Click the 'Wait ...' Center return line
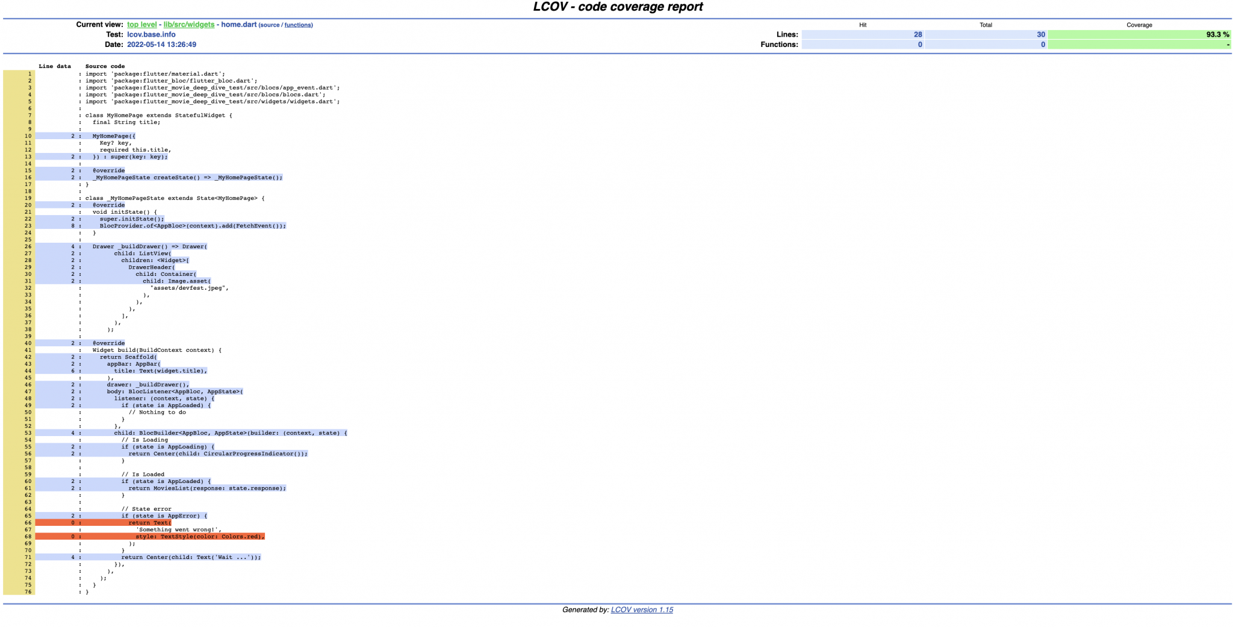 [191, 557]
